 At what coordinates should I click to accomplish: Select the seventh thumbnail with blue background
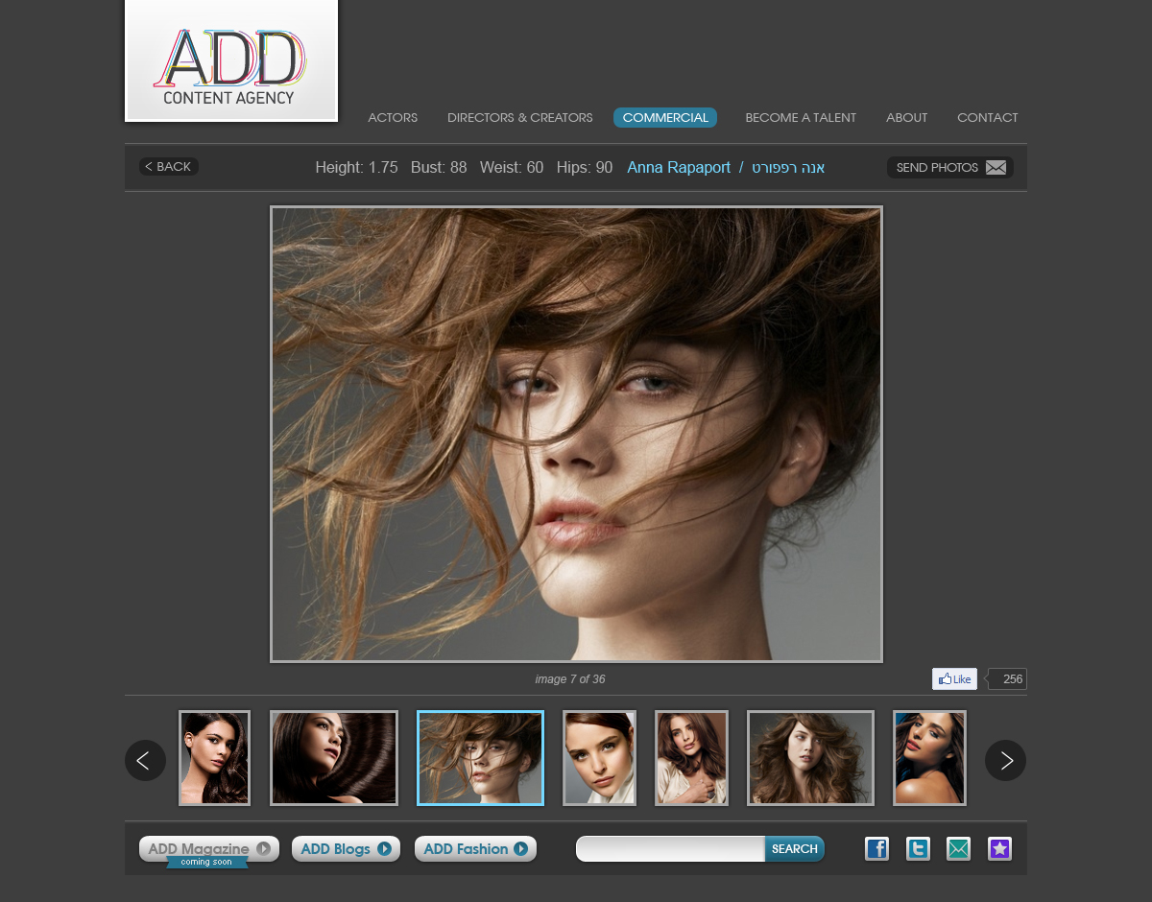pos(929,758)
